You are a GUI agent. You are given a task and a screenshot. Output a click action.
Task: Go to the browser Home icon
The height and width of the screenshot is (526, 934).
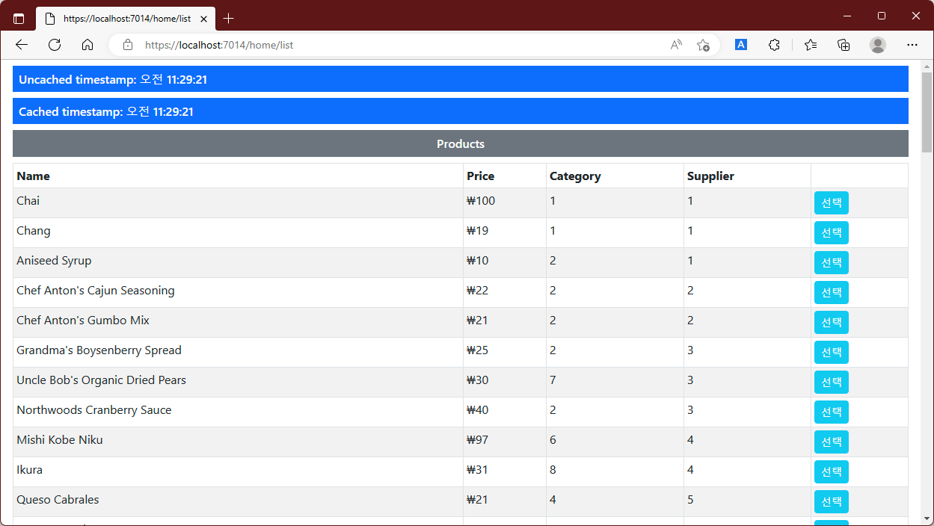(x=87, y=45)
